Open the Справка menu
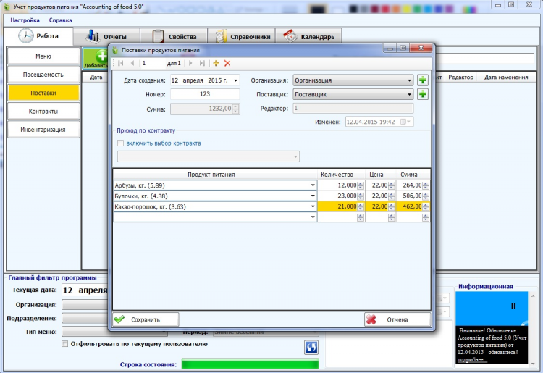Image resolution: width=543 pixels, height=373 pixels. tap(61, 20)
